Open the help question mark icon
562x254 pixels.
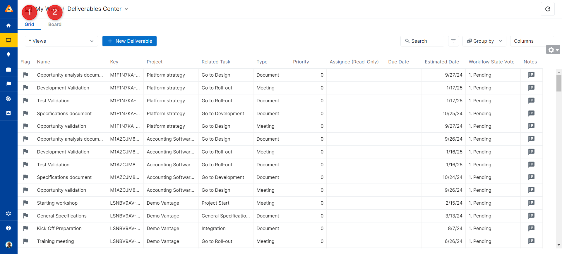click(8, 228)
